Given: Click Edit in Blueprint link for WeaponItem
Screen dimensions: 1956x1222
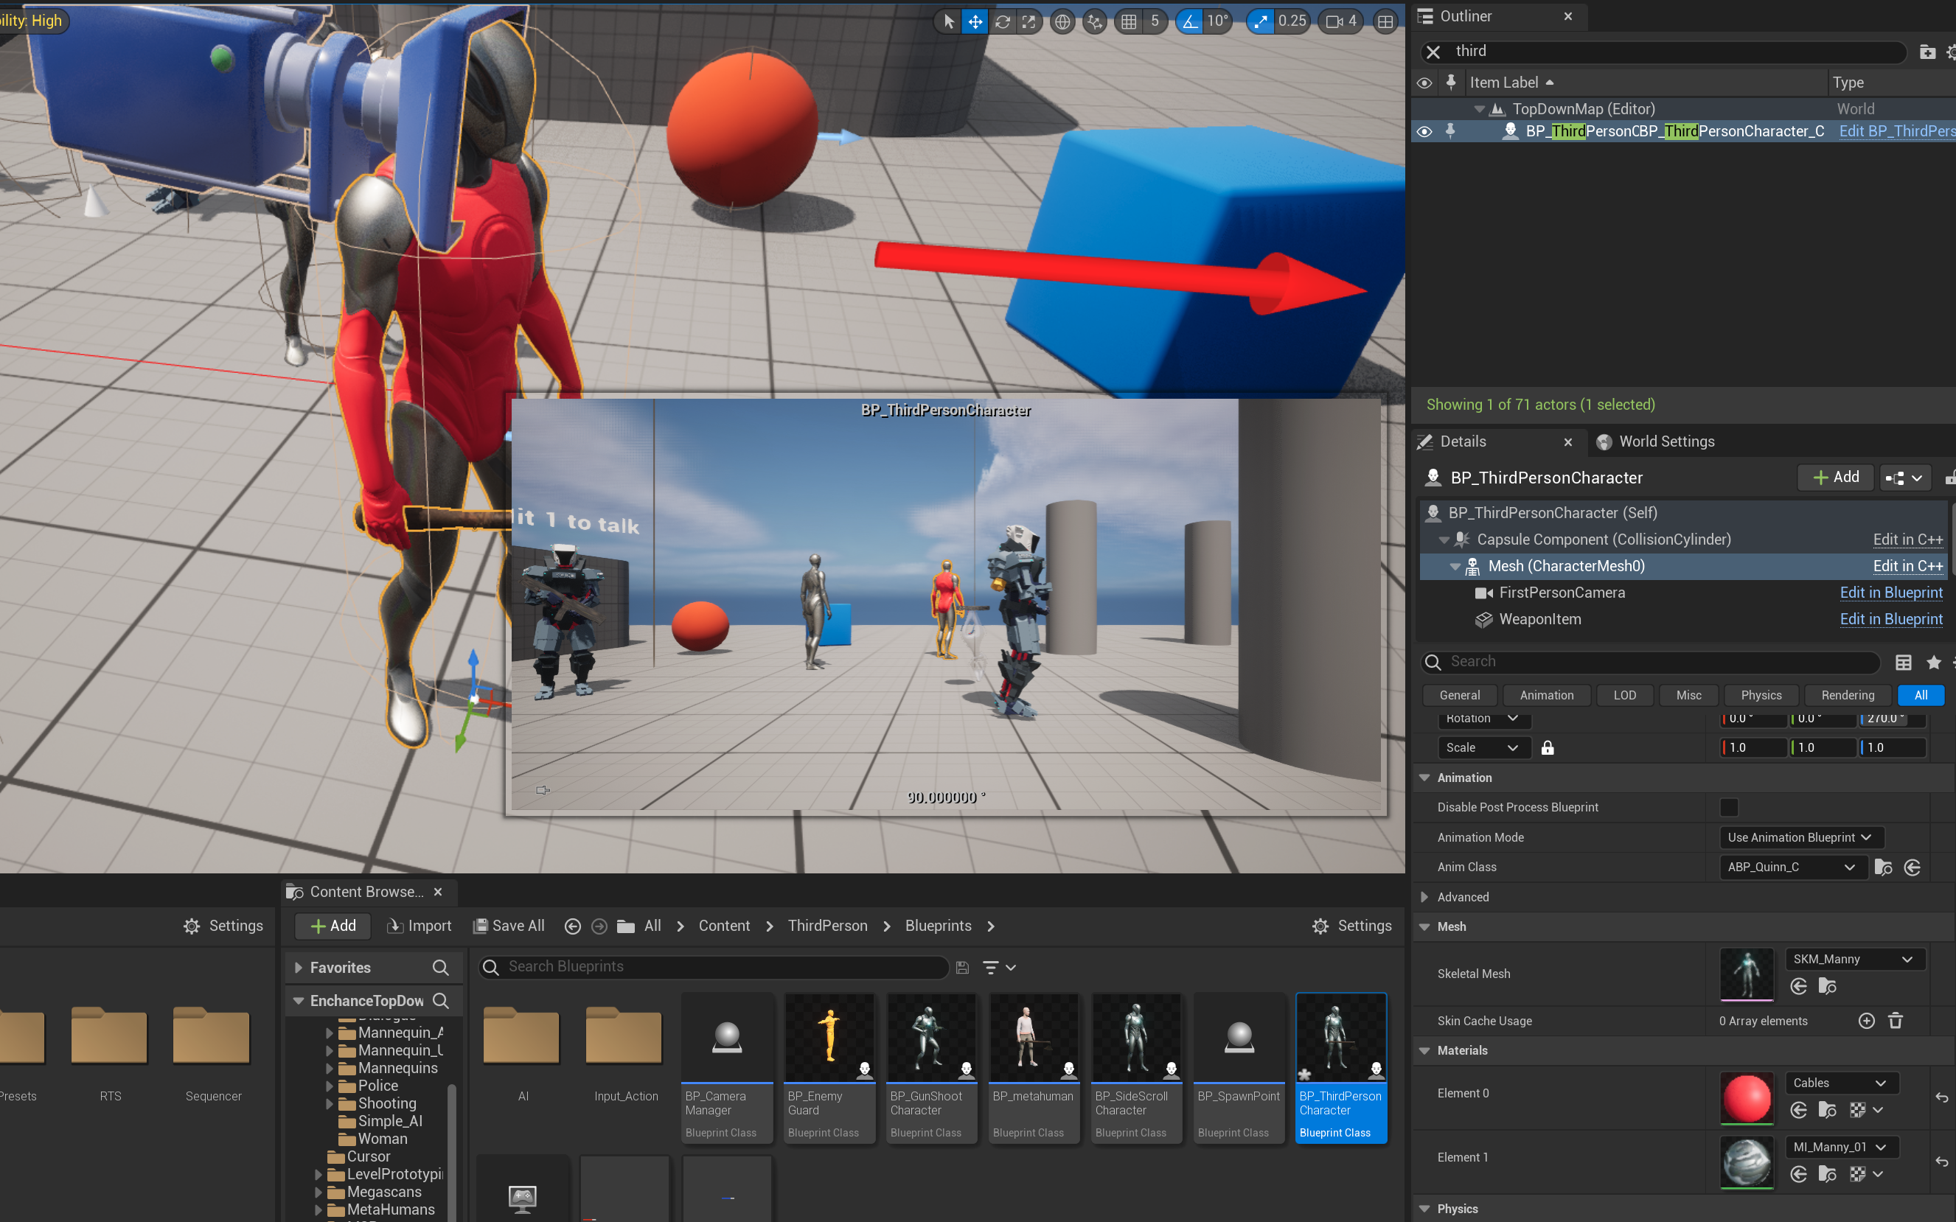Looking at the screenshot, I should (x=1890, y=619).
